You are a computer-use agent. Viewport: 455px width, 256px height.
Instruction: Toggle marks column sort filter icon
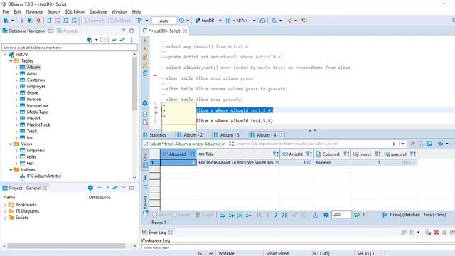tap(378, 154)
